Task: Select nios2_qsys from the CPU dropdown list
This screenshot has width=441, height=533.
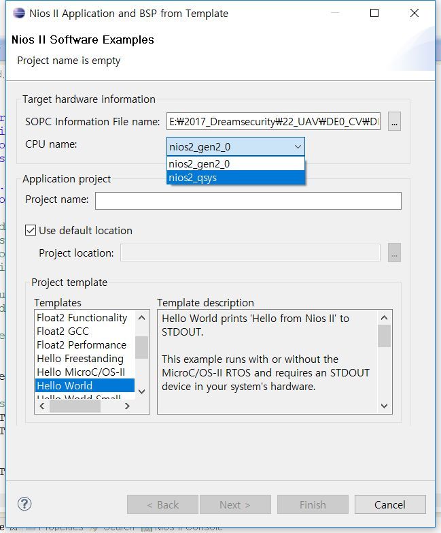Action: (x=235, y=178)
